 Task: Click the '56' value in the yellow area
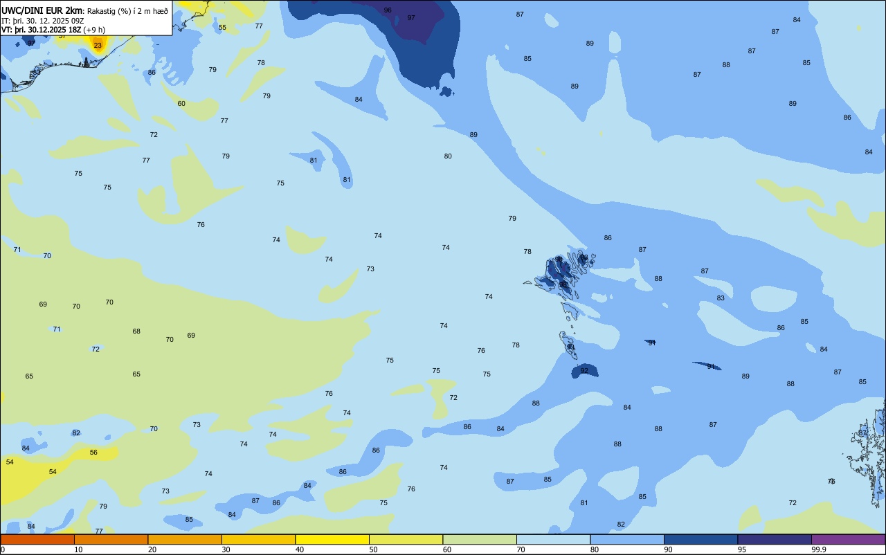[93, 453]
